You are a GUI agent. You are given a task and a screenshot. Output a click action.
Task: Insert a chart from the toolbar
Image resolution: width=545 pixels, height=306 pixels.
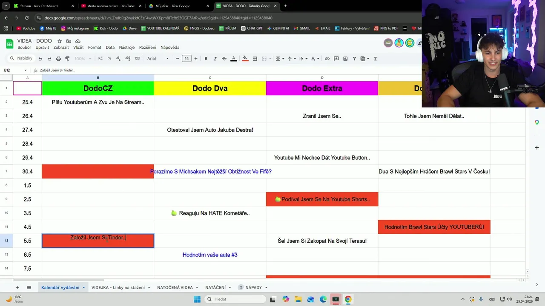345,59
